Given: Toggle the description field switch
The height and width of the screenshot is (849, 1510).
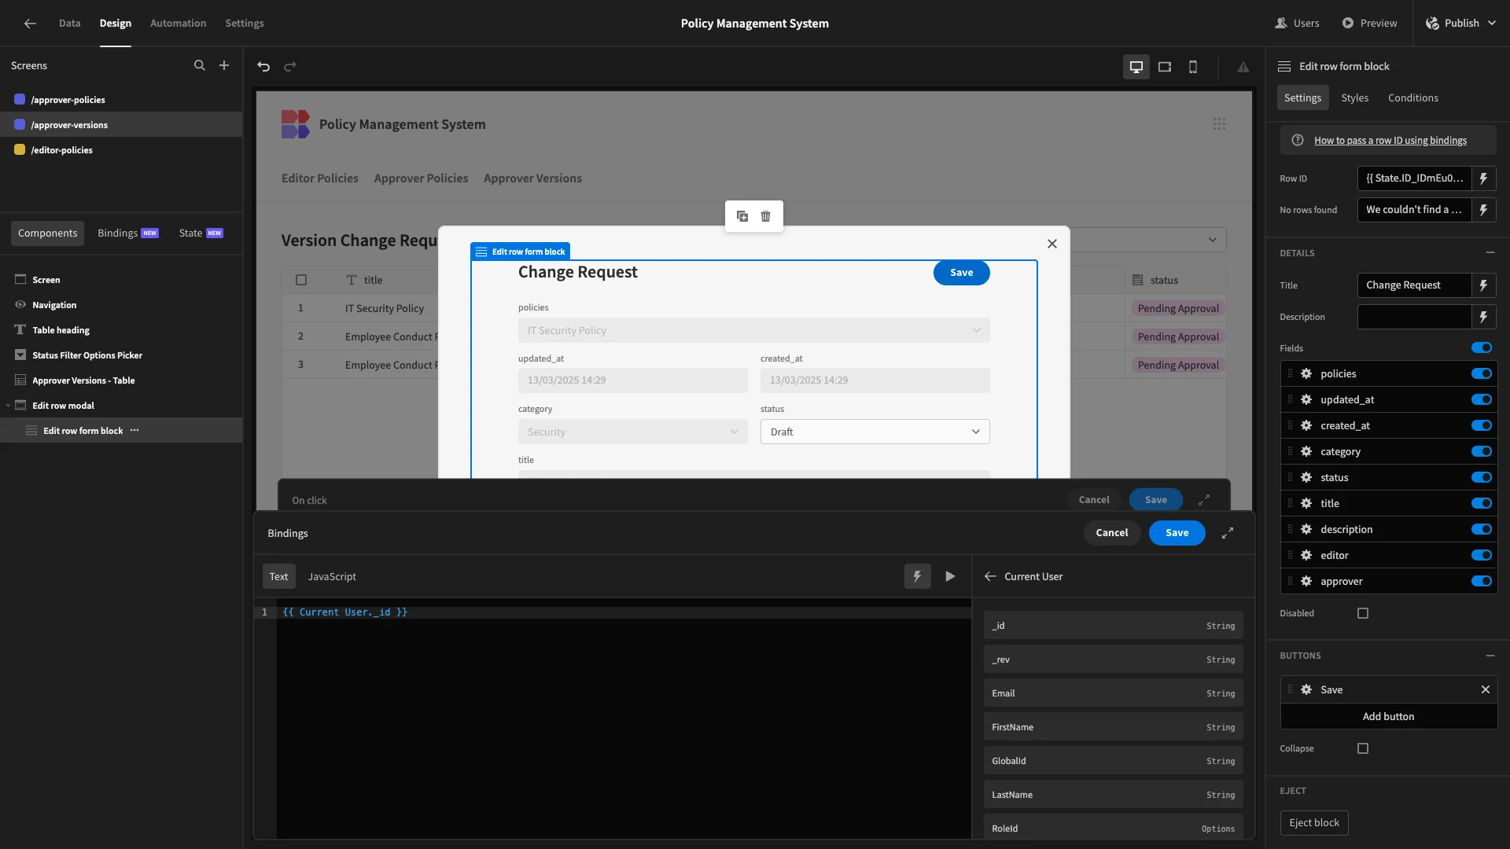Looking at the screenshot, I should pos(1482,530).
